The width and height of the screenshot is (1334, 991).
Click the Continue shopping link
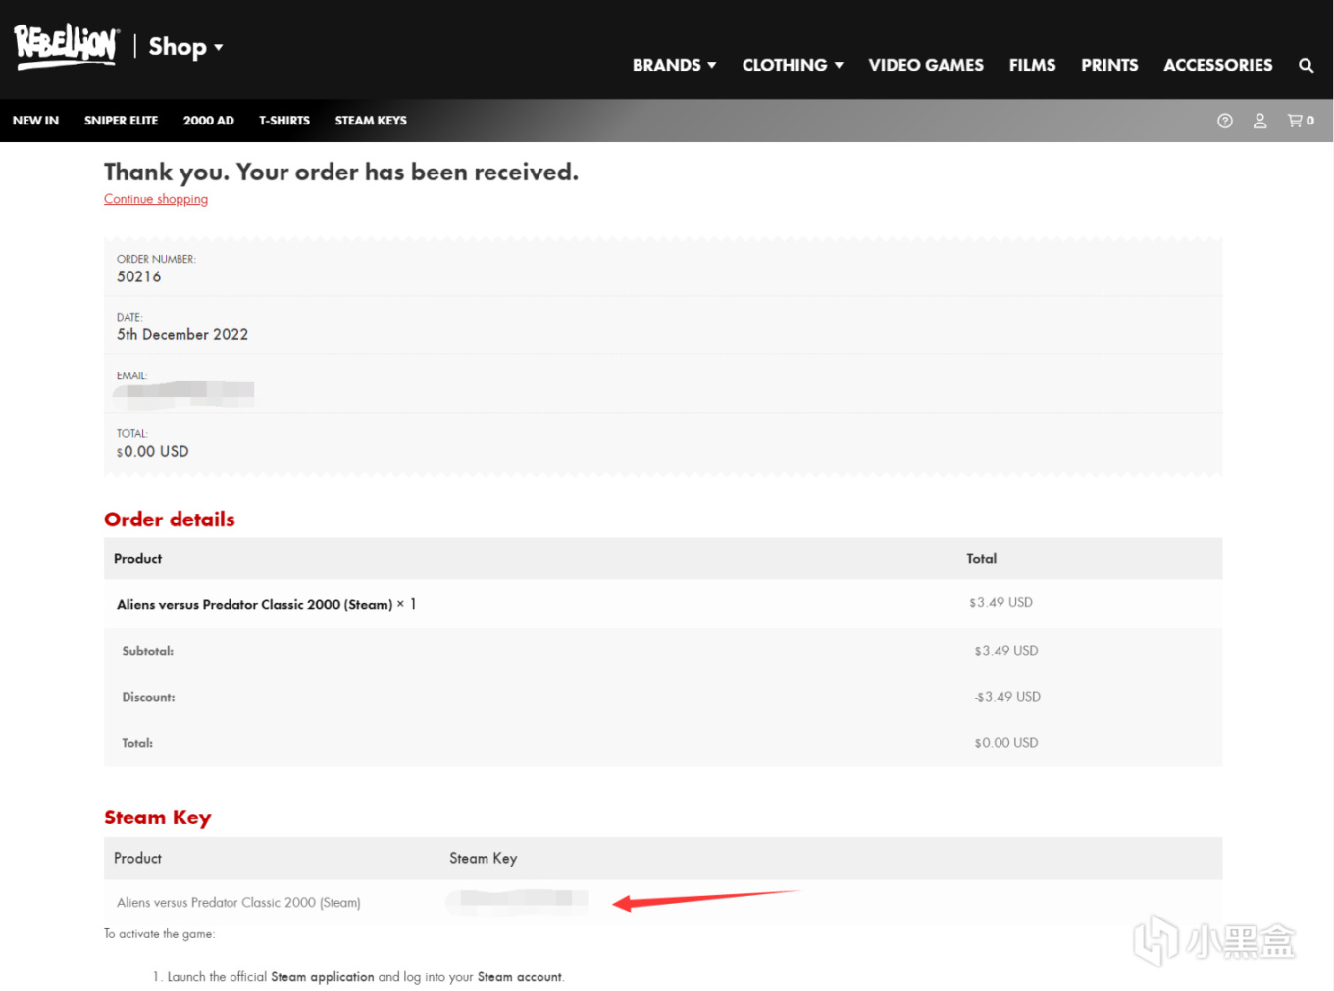tap(156, 199)
